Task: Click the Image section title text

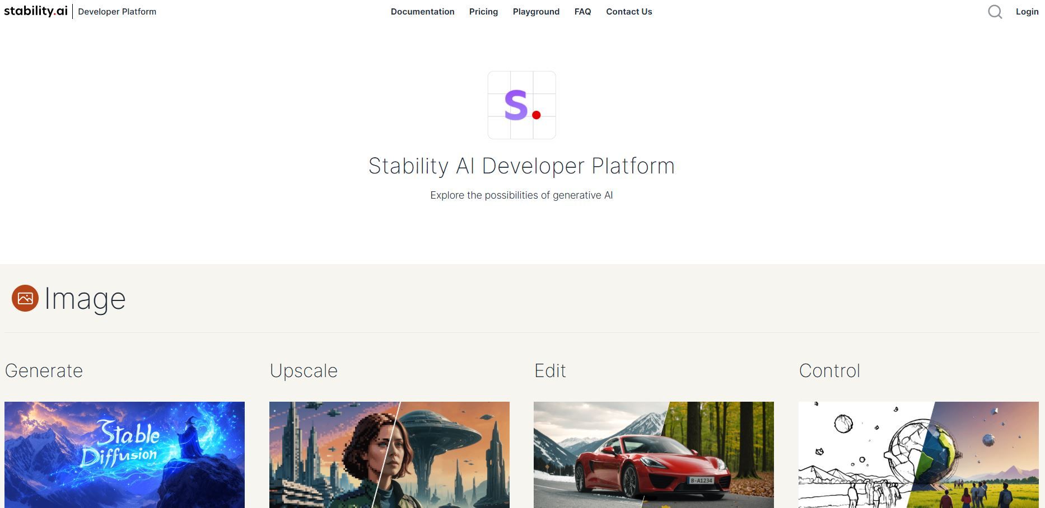Action: point(85,299)
